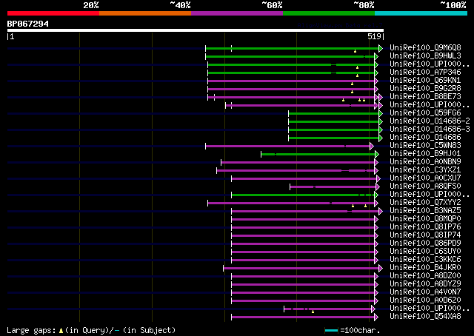Open hit UniRef100_O14686-2
This screenshot has height=336, width=474.
point(430,121)
